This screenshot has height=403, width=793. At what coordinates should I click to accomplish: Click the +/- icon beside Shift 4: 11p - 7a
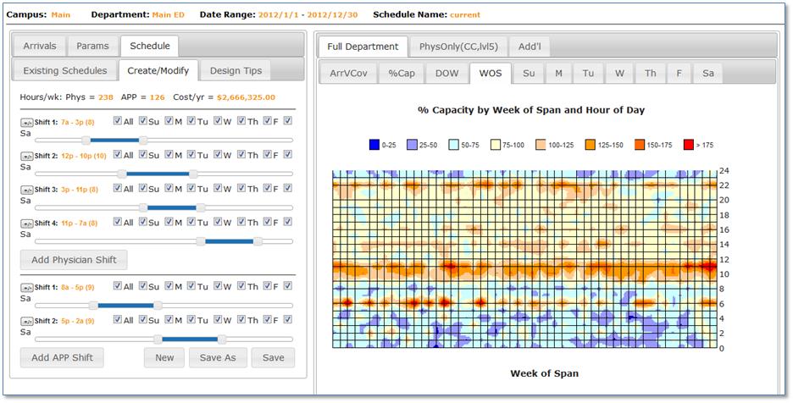26,224
